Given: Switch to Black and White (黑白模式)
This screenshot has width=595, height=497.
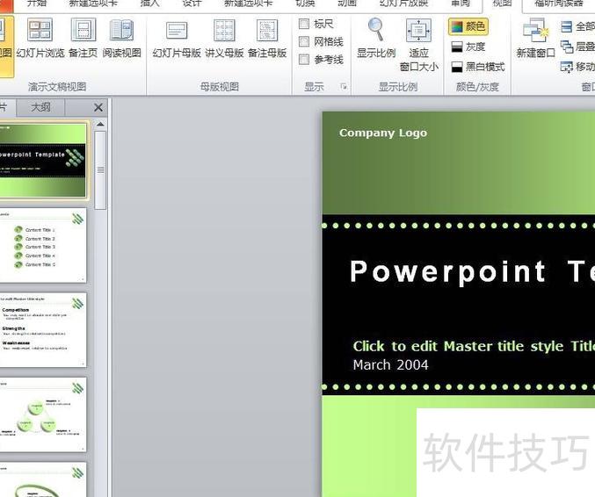Looking at the screenshot, I should click(x=477, y=67).
